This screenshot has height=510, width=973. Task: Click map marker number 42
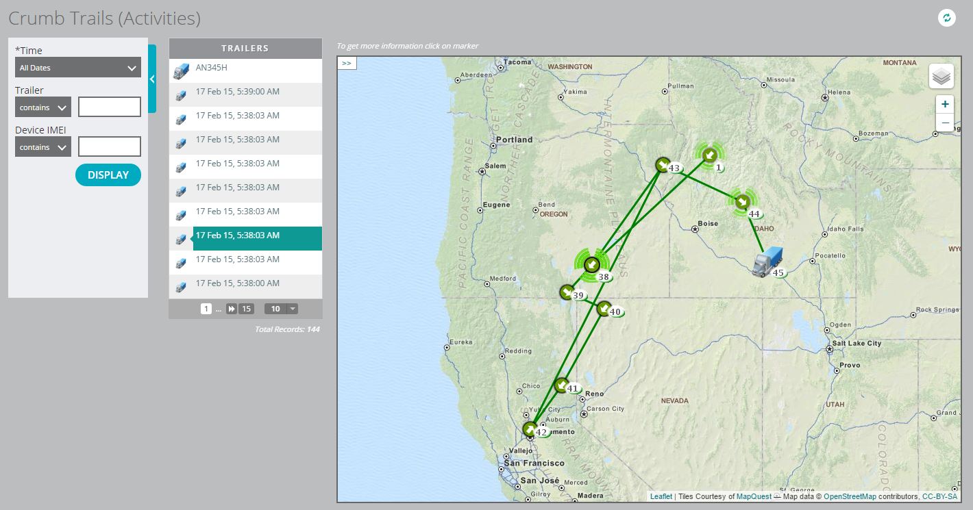tap(530, 429)
